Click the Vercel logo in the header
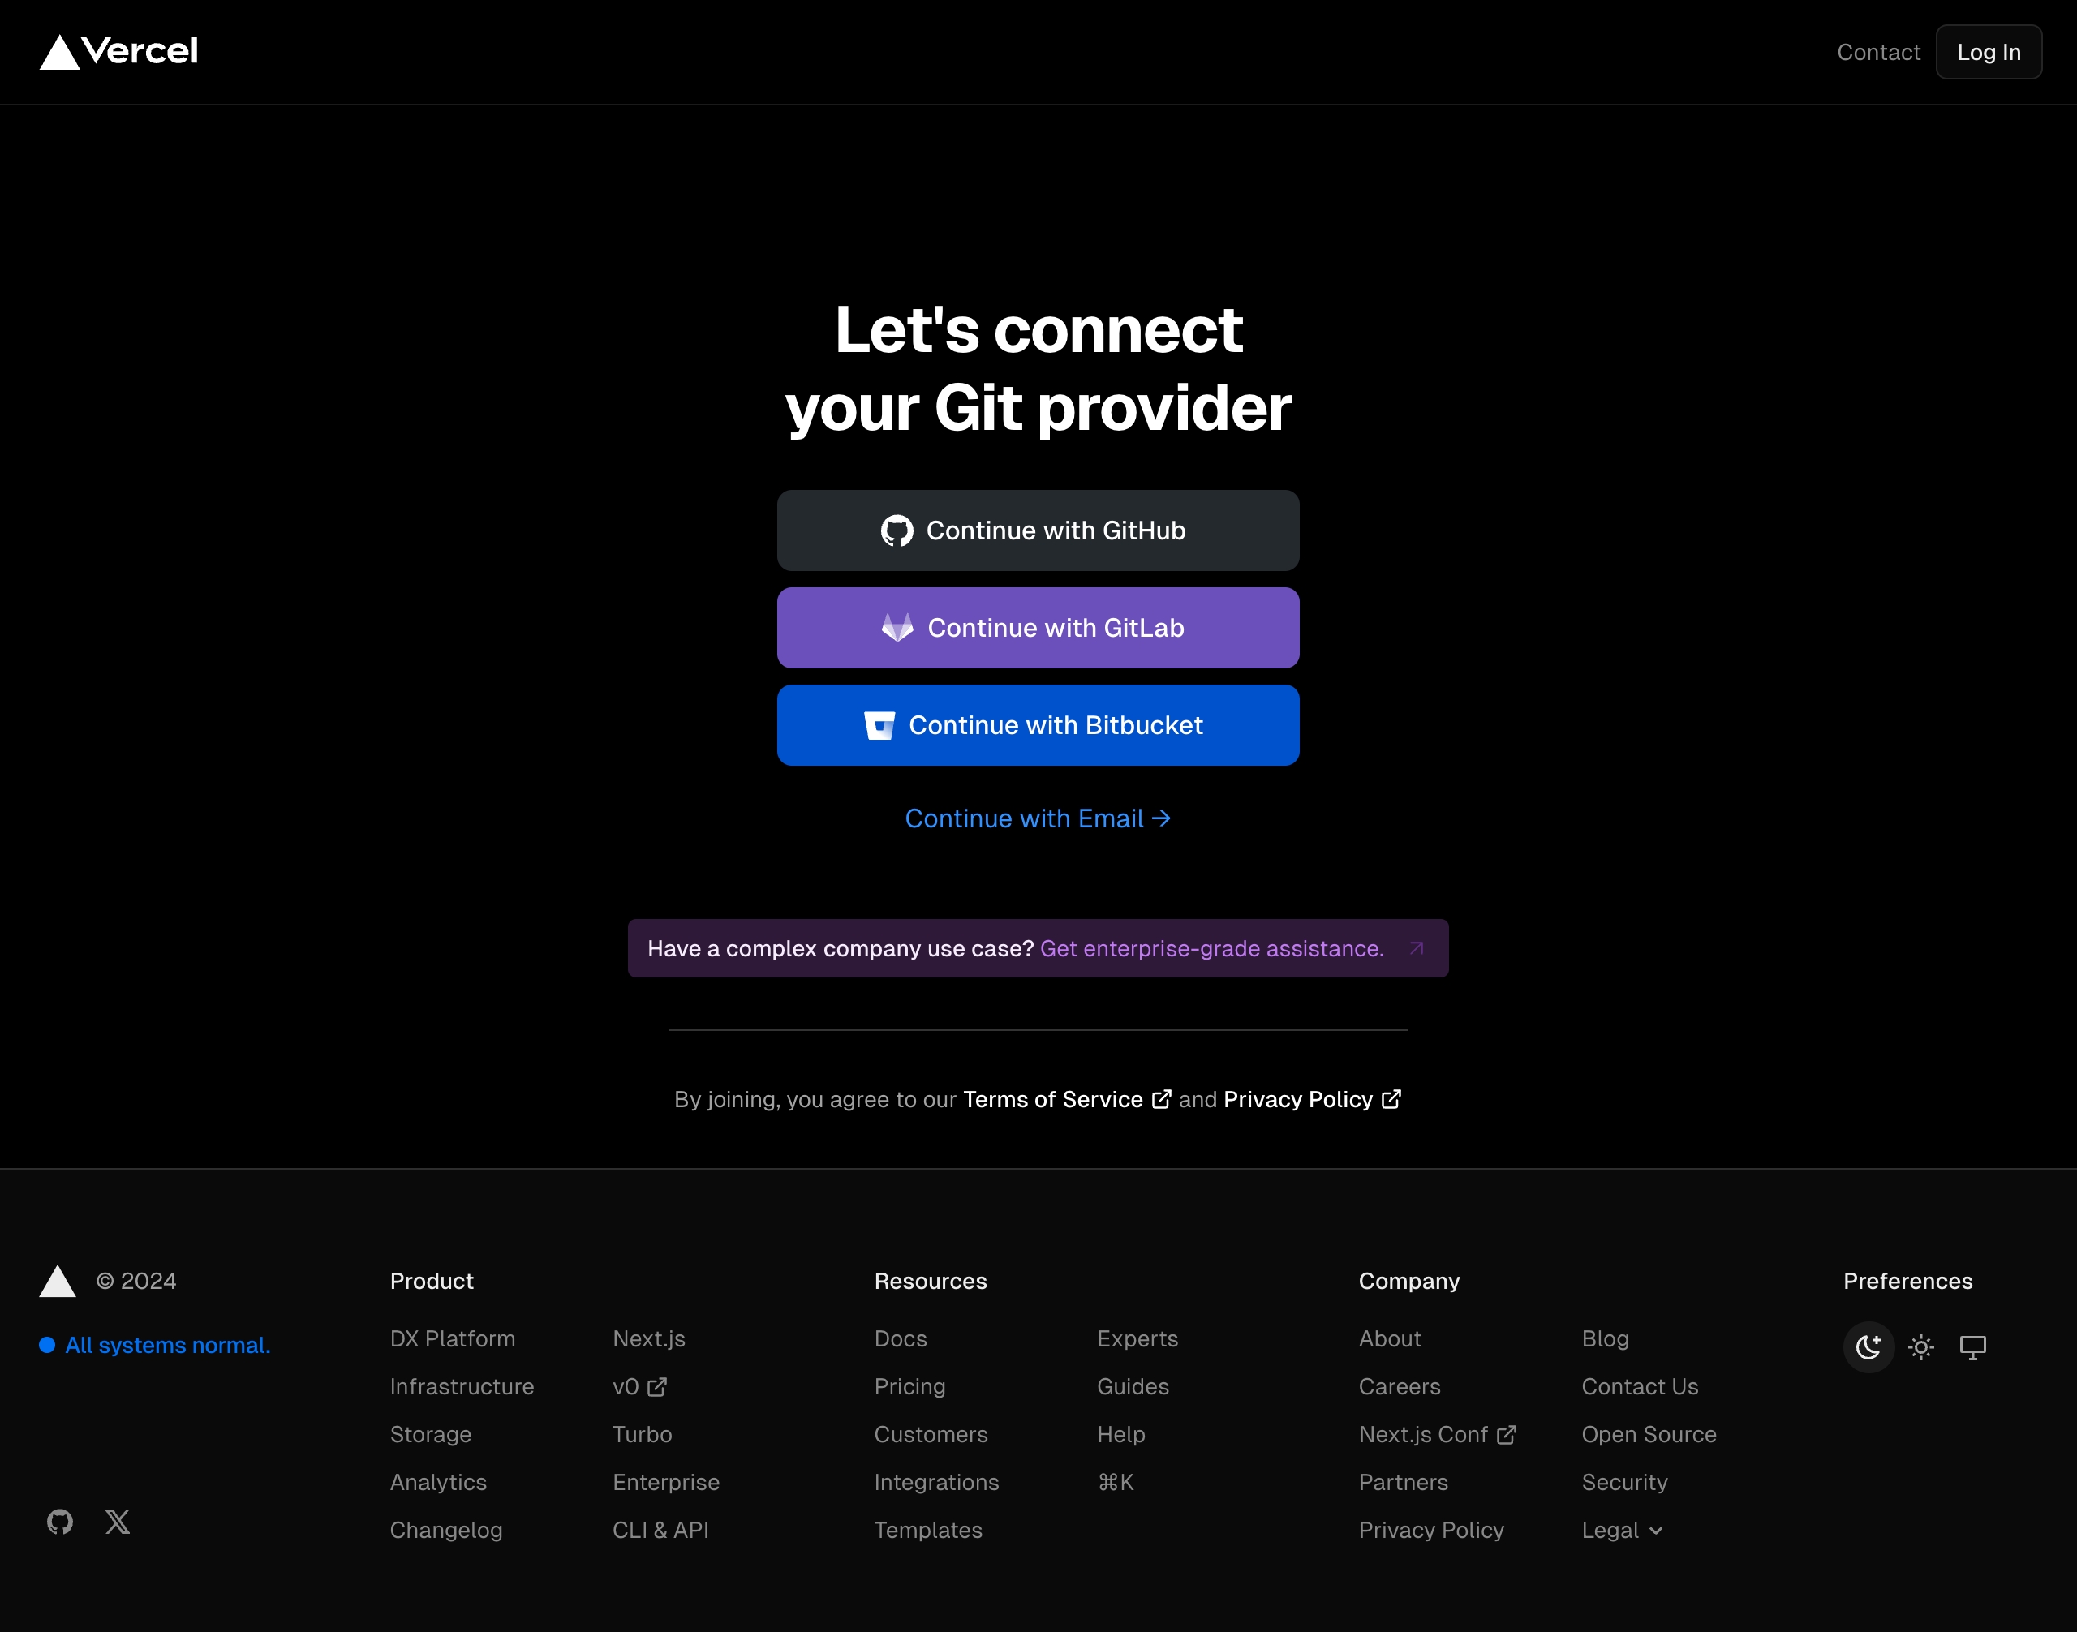This screenshot has width=2077, height=1632. point(118,52)
